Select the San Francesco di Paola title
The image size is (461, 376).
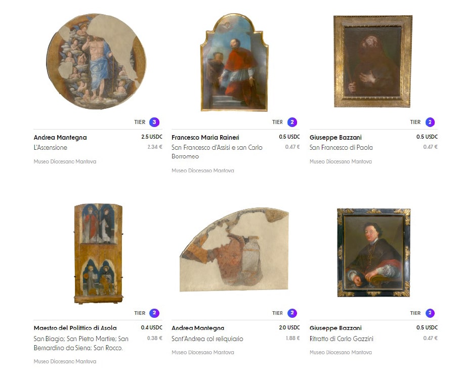pos(341,147)
